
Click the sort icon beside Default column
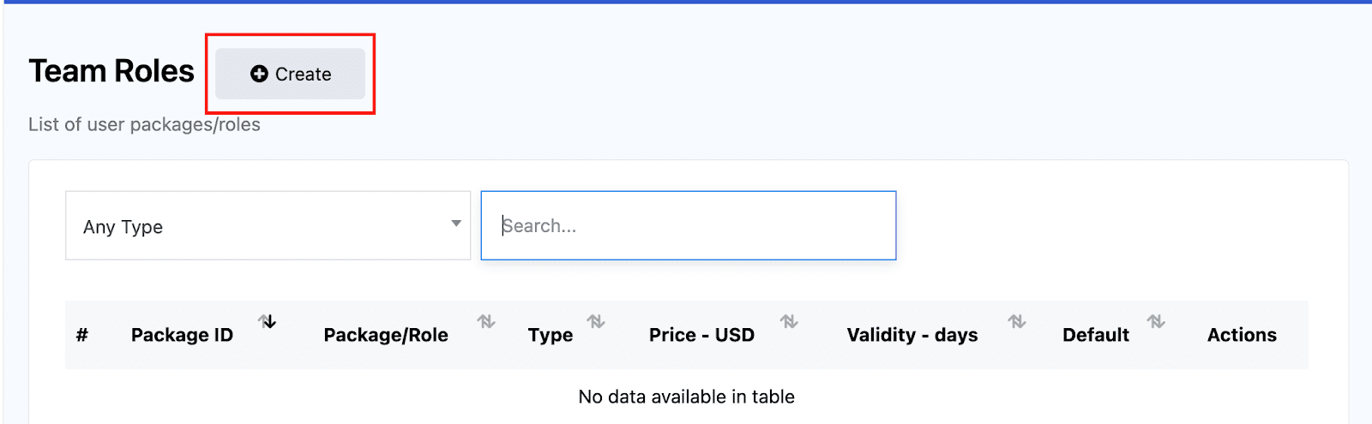1156,322
